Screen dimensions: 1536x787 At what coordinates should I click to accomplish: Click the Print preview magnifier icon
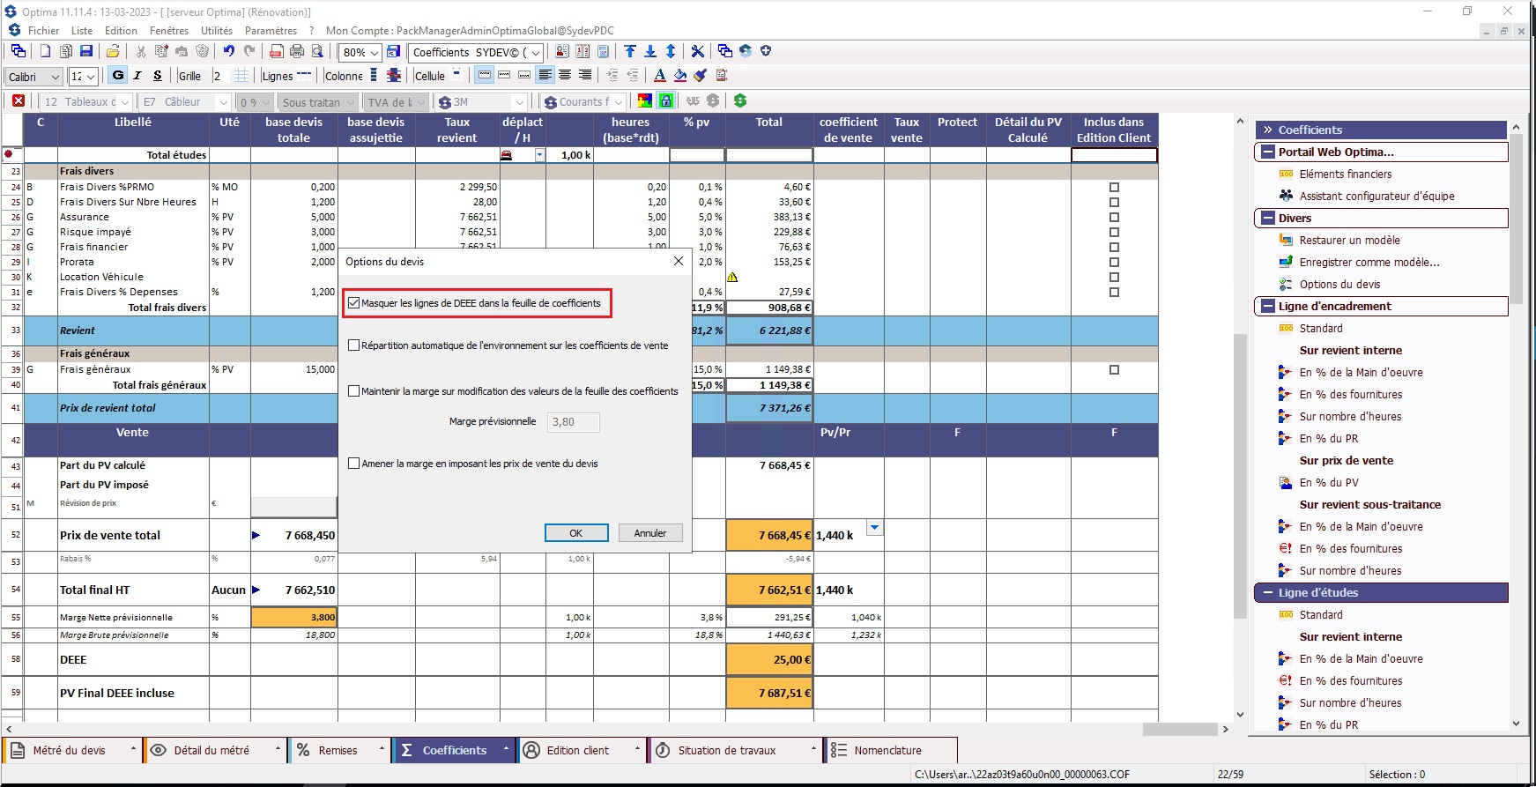[x=317, y=51]
